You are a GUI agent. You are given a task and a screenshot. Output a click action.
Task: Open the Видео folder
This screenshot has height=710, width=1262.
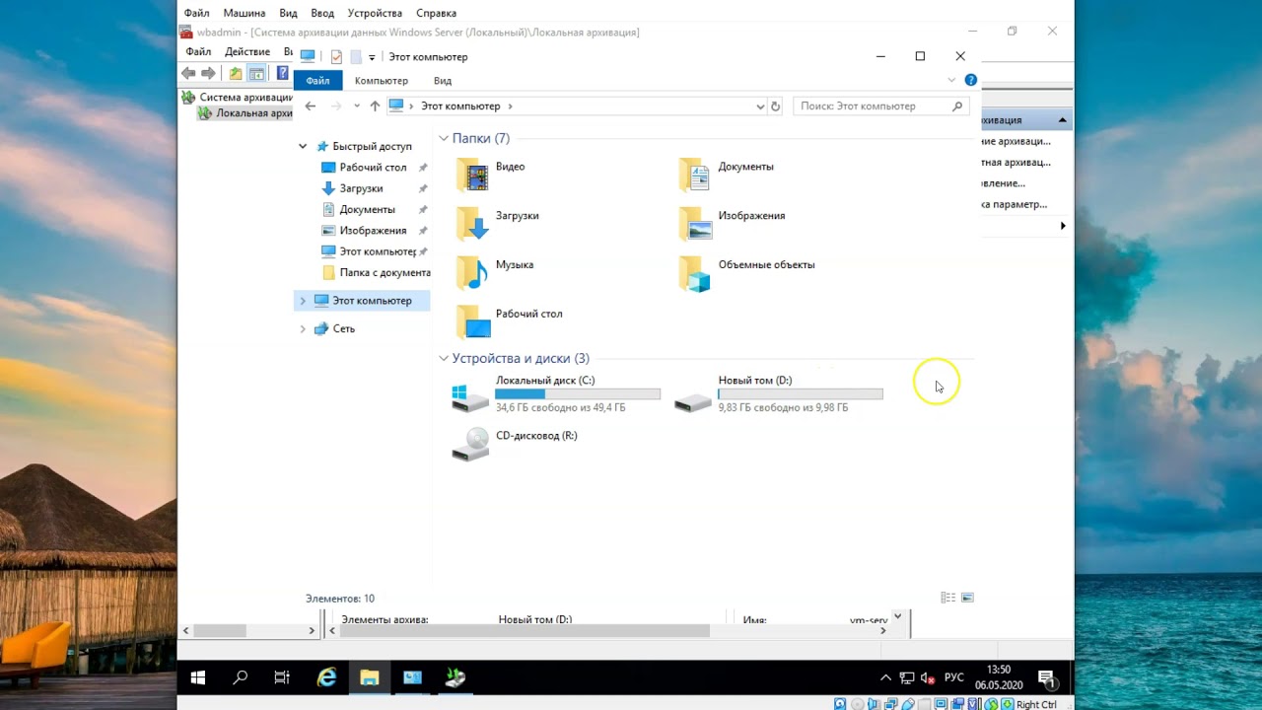click(x=491, y=174)
